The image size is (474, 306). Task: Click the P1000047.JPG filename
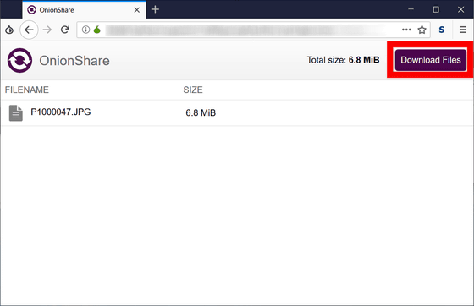(61, 112)
